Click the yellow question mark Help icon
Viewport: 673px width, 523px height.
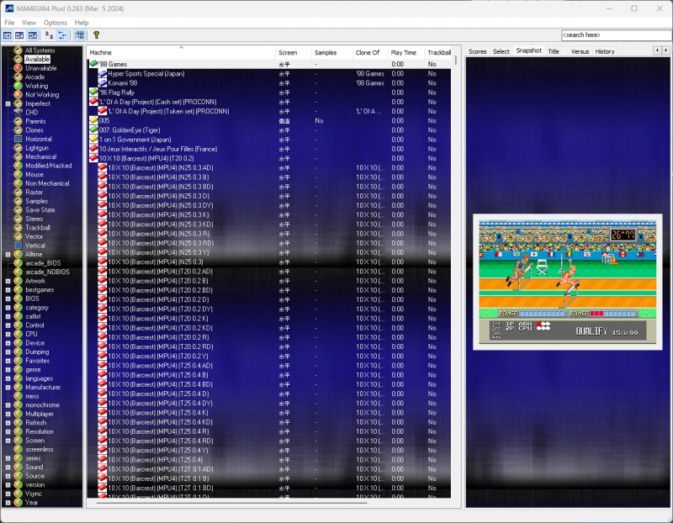tap(96, 35)
